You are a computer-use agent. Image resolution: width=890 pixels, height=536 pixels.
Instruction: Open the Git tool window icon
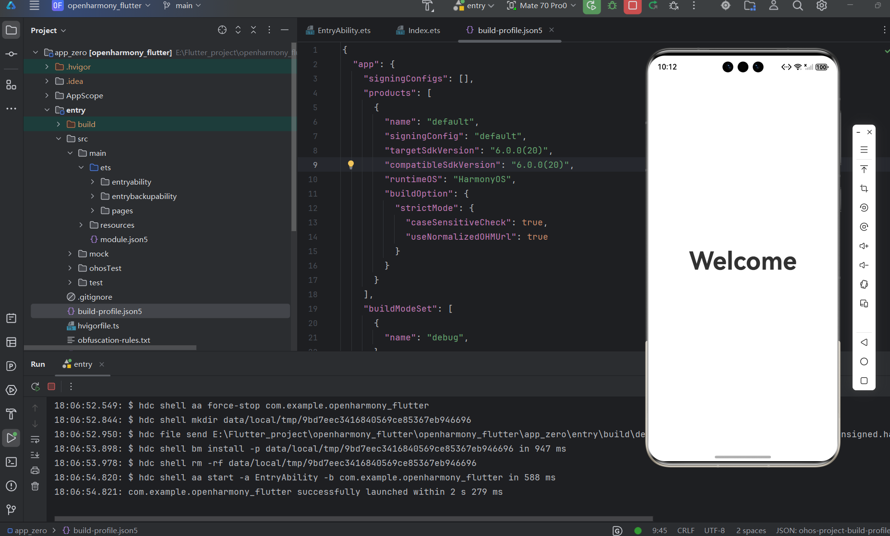11,510
